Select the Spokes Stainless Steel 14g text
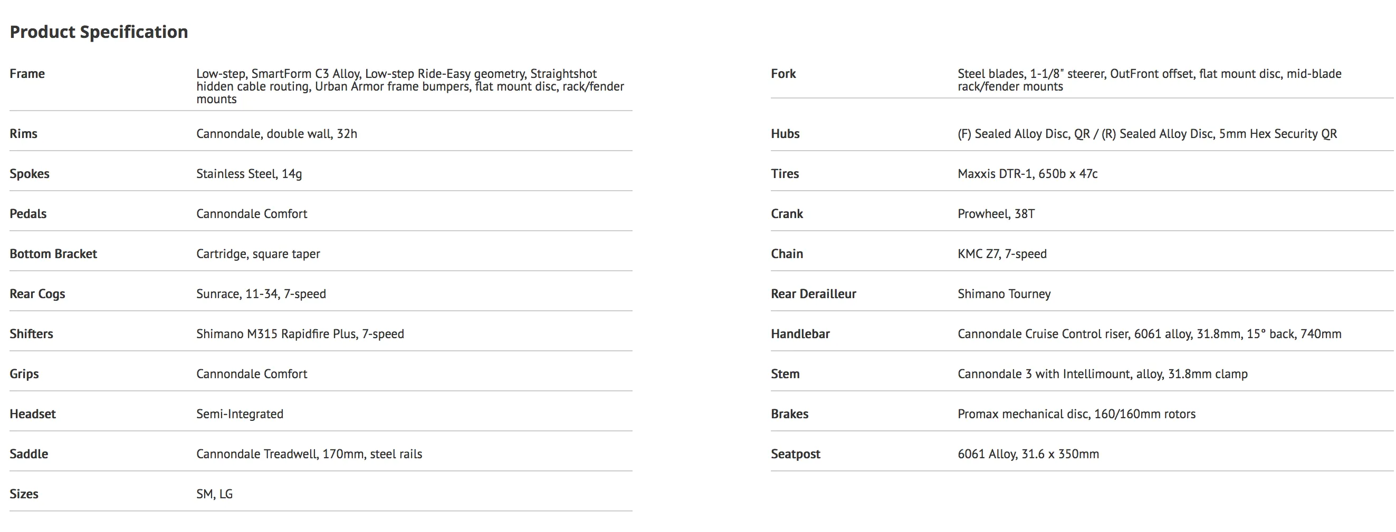Viewport: 1396px width, 532px height. (x=248, y=174)
